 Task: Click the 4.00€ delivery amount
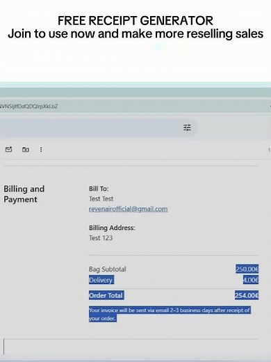click(x=251, y=280)
